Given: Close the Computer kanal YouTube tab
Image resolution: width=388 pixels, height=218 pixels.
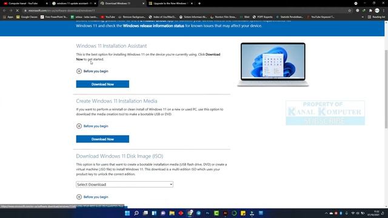Looking at the screenshot, I should tap(47, 4).
